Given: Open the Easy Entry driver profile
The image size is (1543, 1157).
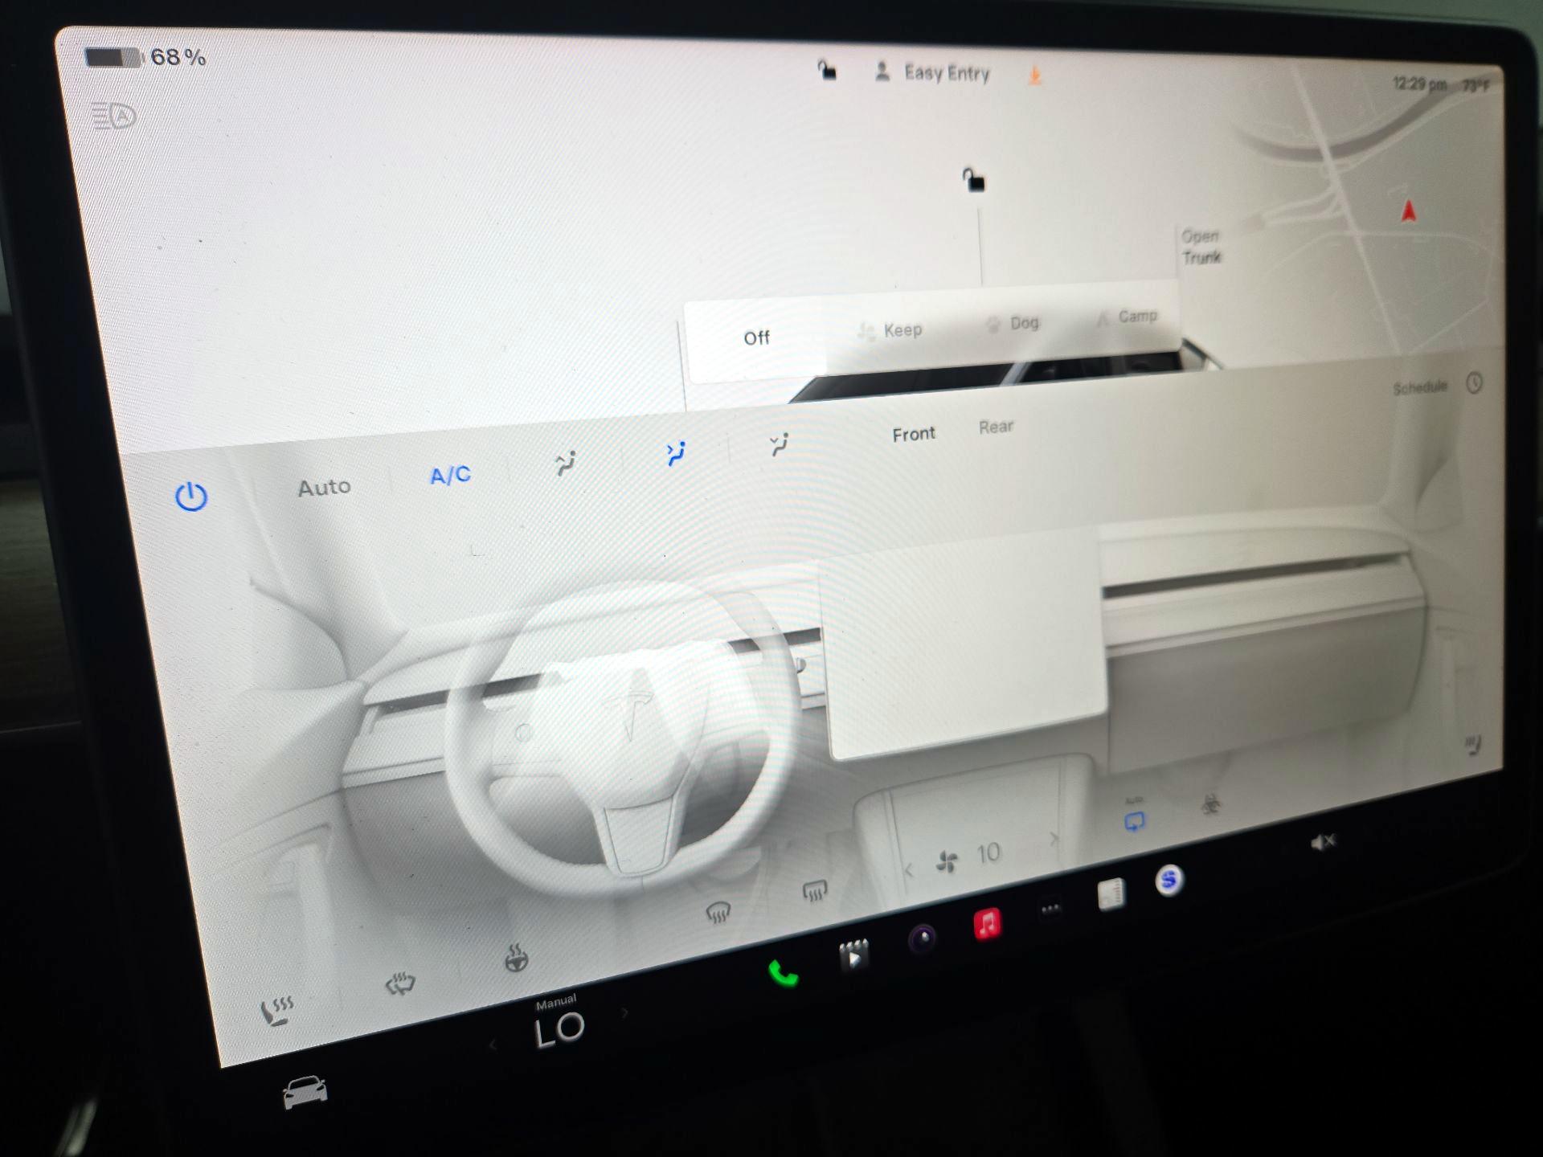Looking at the screenshot, I should (932, 72).
